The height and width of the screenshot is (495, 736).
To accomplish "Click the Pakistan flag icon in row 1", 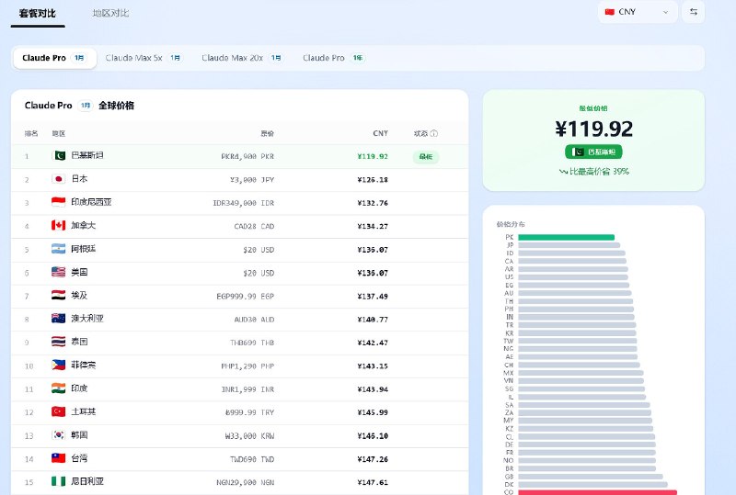I will click(58, 155).
